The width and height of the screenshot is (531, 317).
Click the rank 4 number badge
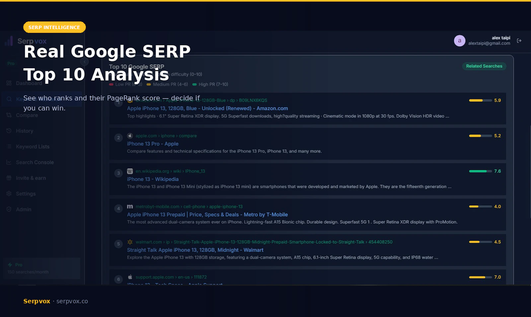(x=118, y=209)
